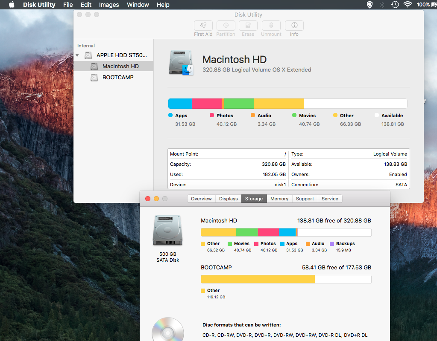
Task: Open the File menu
Action: click(x=68, y=5)
